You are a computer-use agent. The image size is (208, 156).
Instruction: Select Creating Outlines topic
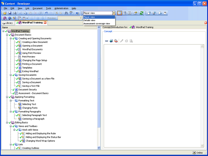pyautogui.click(x=31, y=148)
